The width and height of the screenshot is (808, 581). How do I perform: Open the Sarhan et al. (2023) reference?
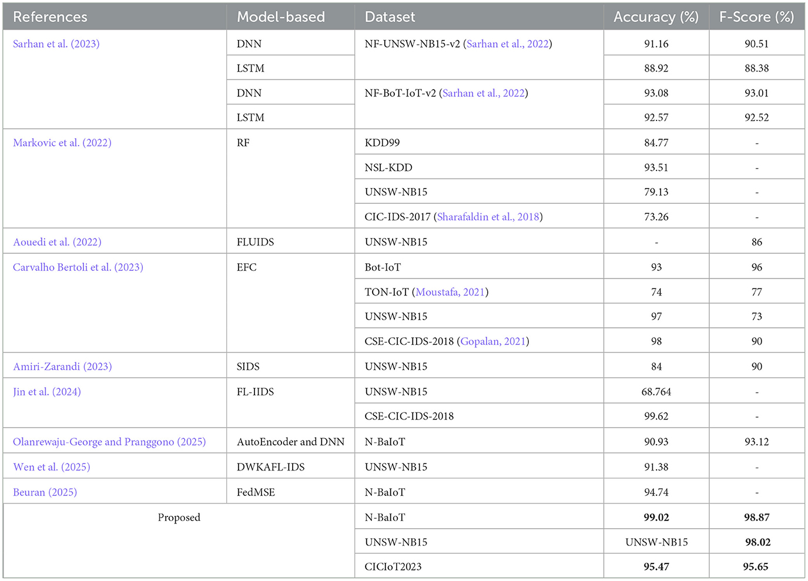pos(56,44)
